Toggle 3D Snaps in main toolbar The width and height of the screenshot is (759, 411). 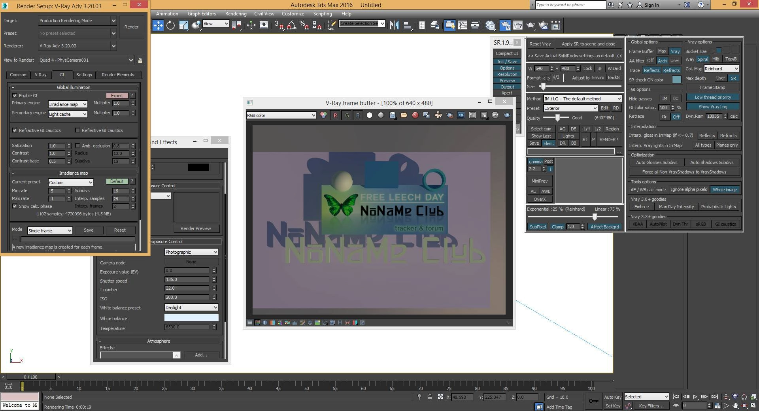(279, 26)
